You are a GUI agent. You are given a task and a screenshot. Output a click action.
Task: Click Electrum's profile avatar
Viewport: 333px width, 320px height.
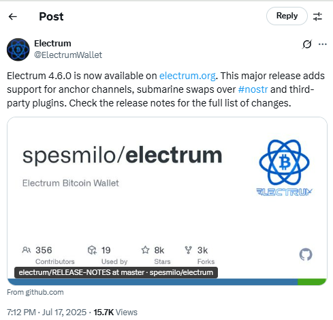pyautogui.click(x=18, y=50)
